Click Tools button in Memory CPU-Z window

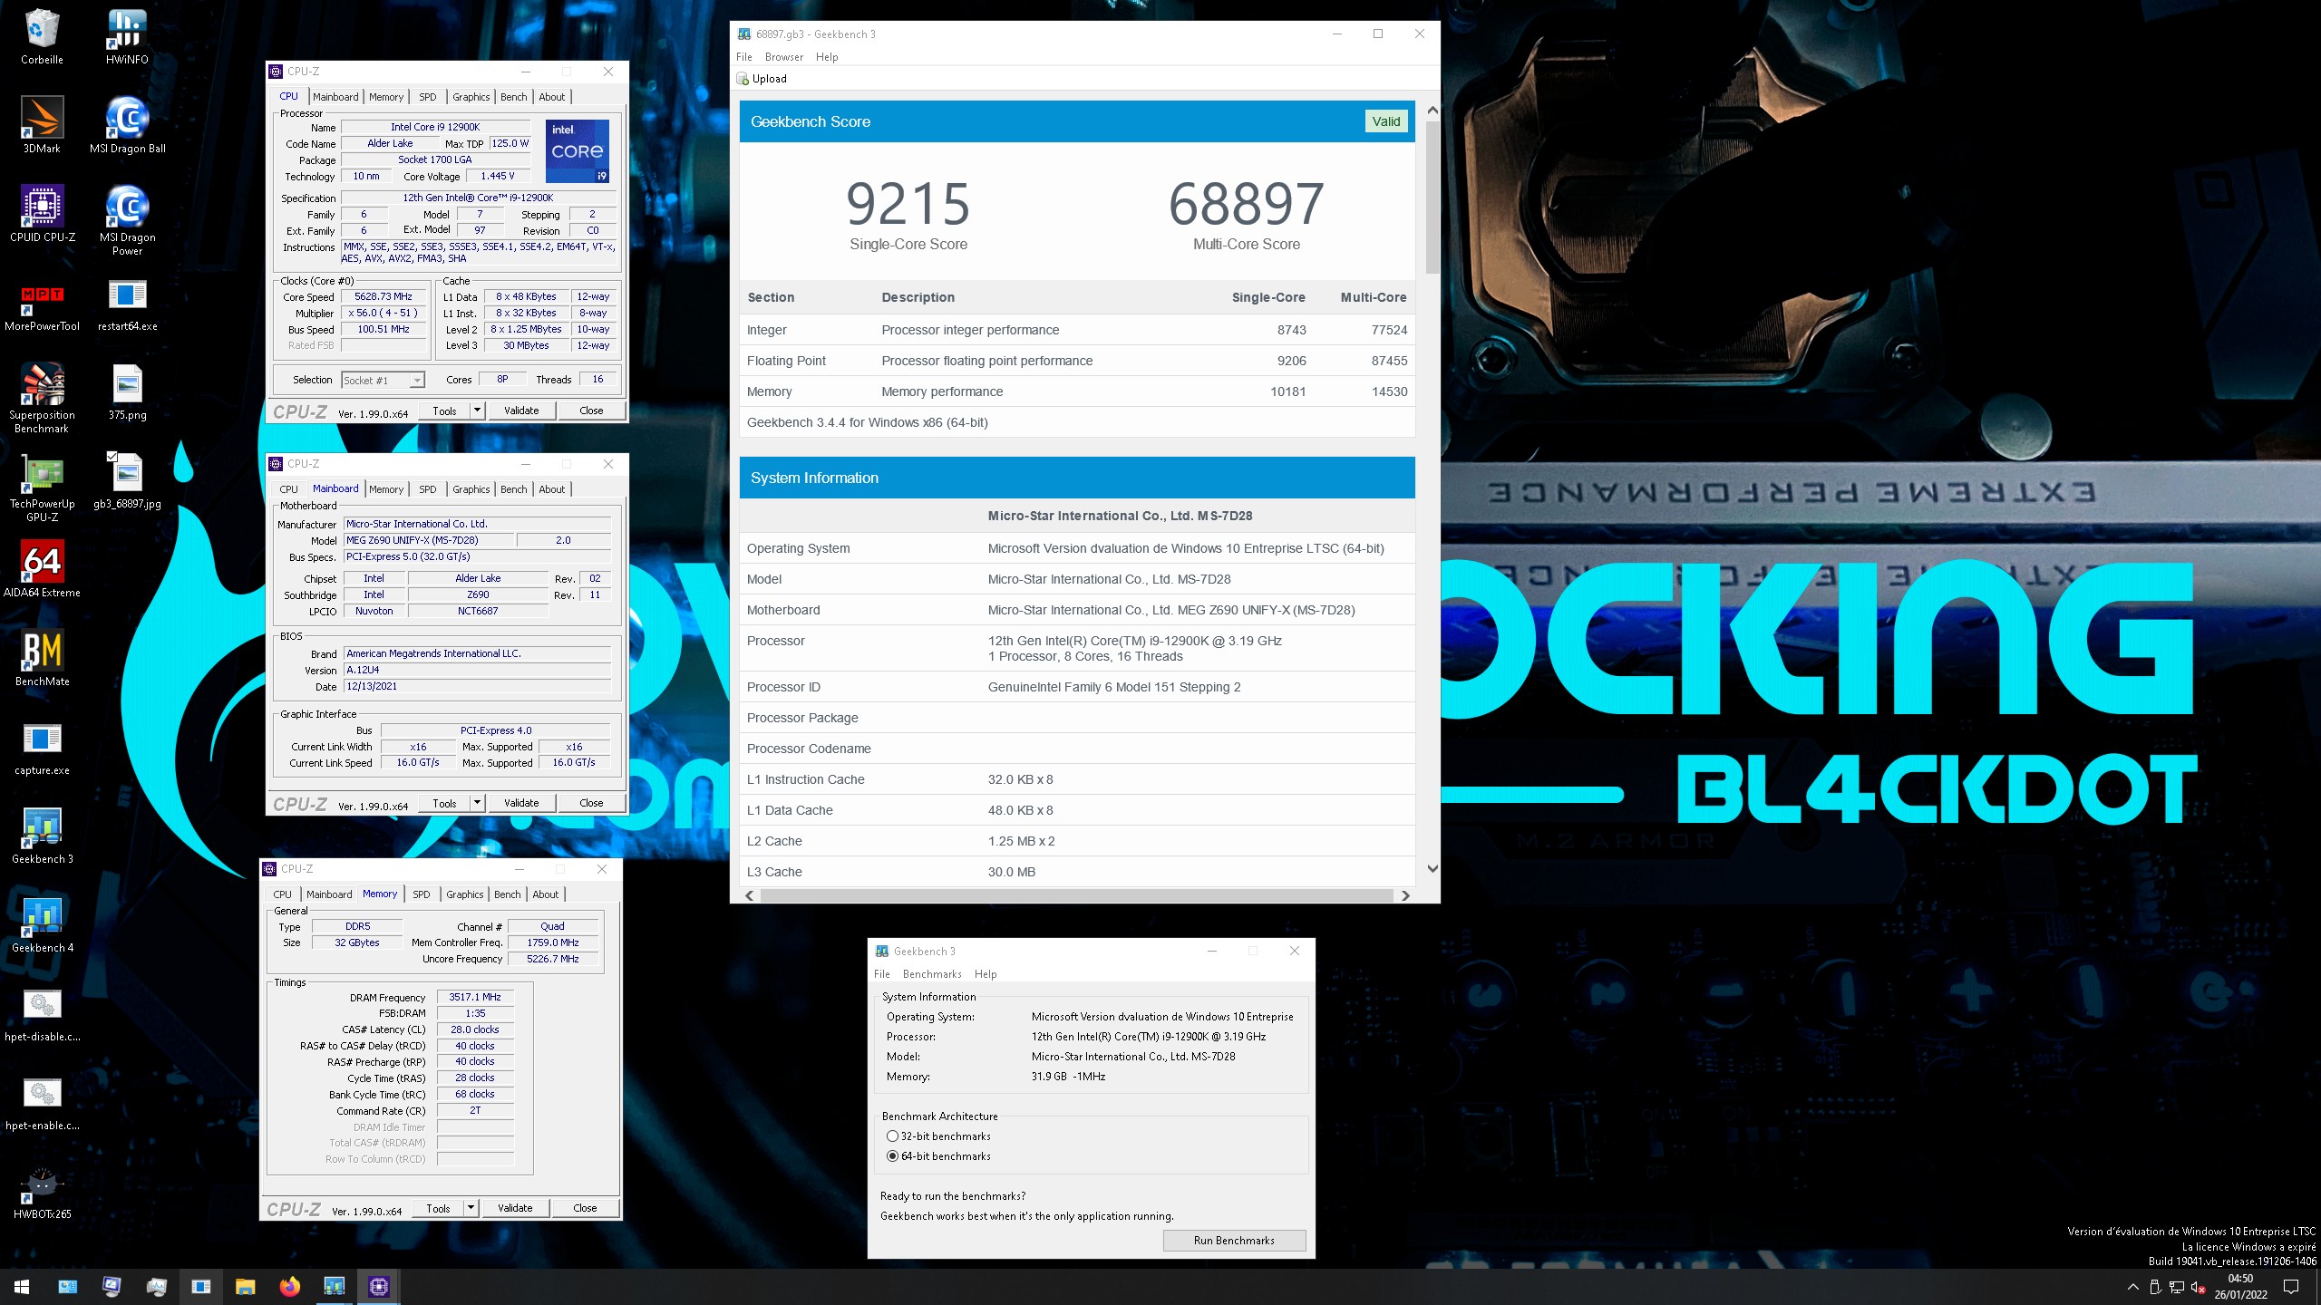tap(438, 1208)
